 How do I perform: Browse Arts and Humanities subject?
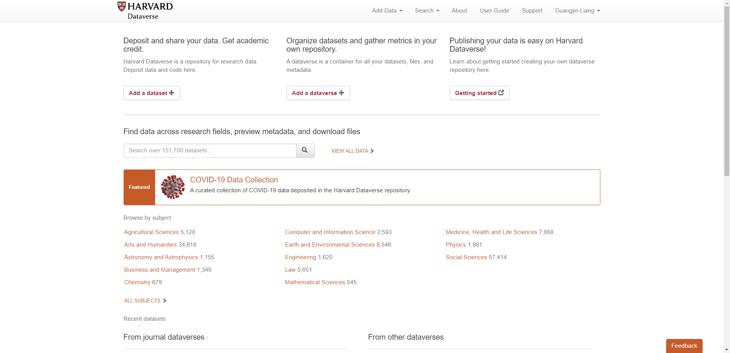coord(151,245)
